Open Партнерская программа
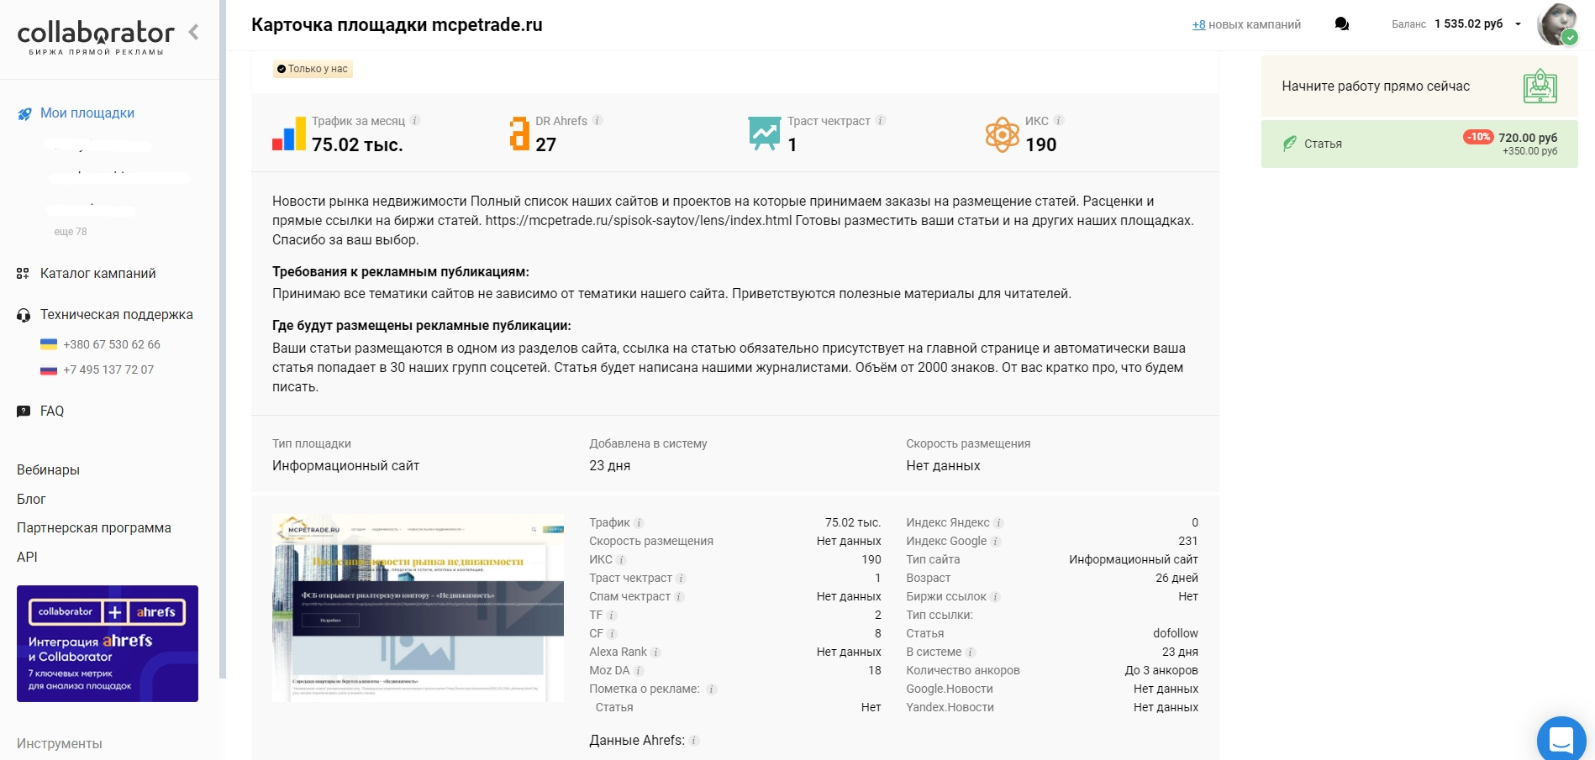Screen dimensions: 1595x760 [x=94, y=528]
